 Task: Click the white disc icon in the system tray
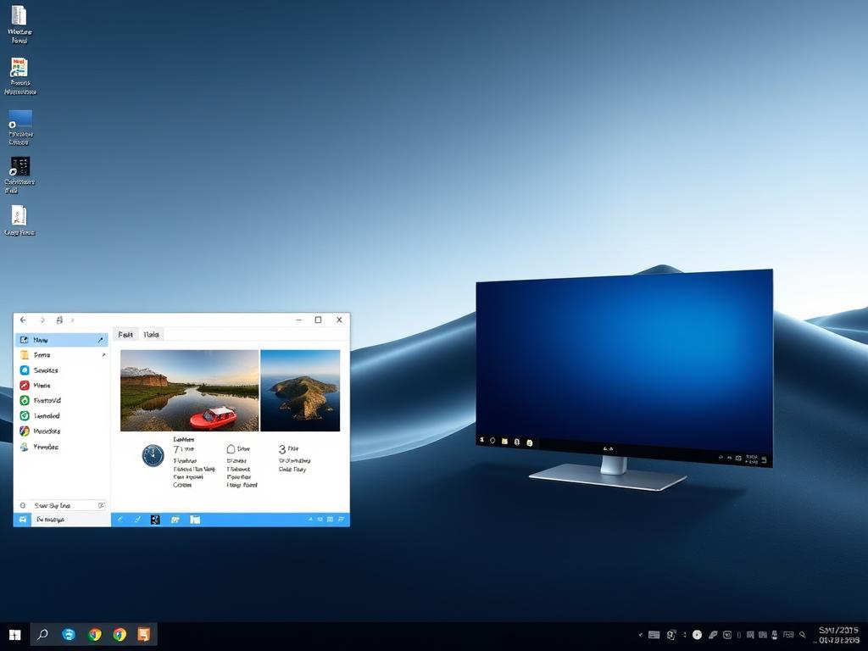click(697, 635)
